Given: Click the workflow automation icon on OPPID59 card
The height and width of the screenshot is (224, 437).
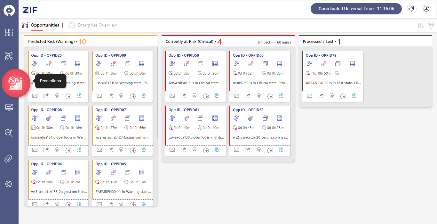Looking at the screenshot, I should (172, 64).
